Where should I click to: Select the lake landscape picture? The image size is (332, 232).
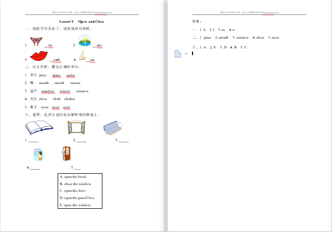(84, 40)
